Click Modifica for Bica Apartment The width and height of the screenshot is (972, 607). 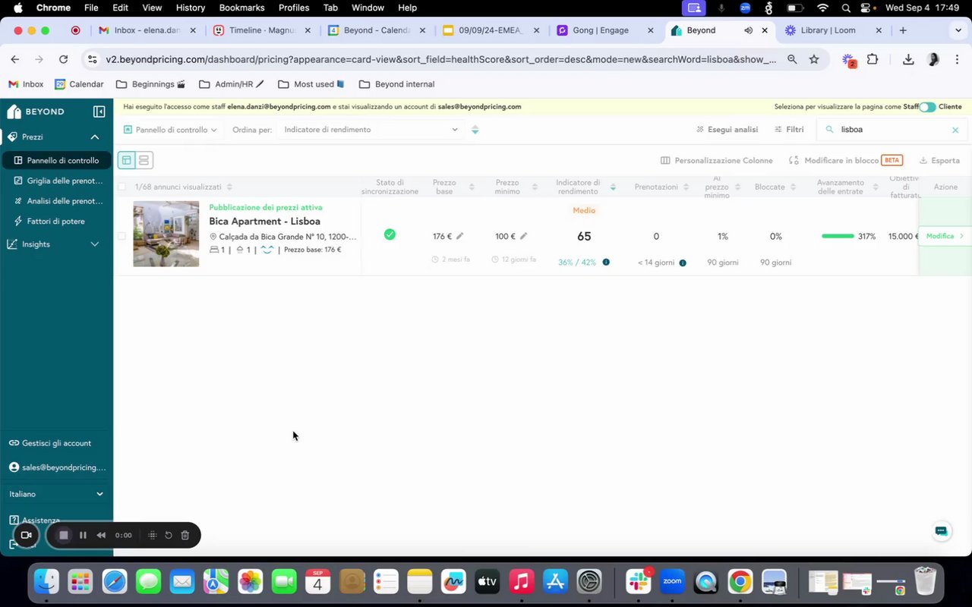[x=945, y=236]
